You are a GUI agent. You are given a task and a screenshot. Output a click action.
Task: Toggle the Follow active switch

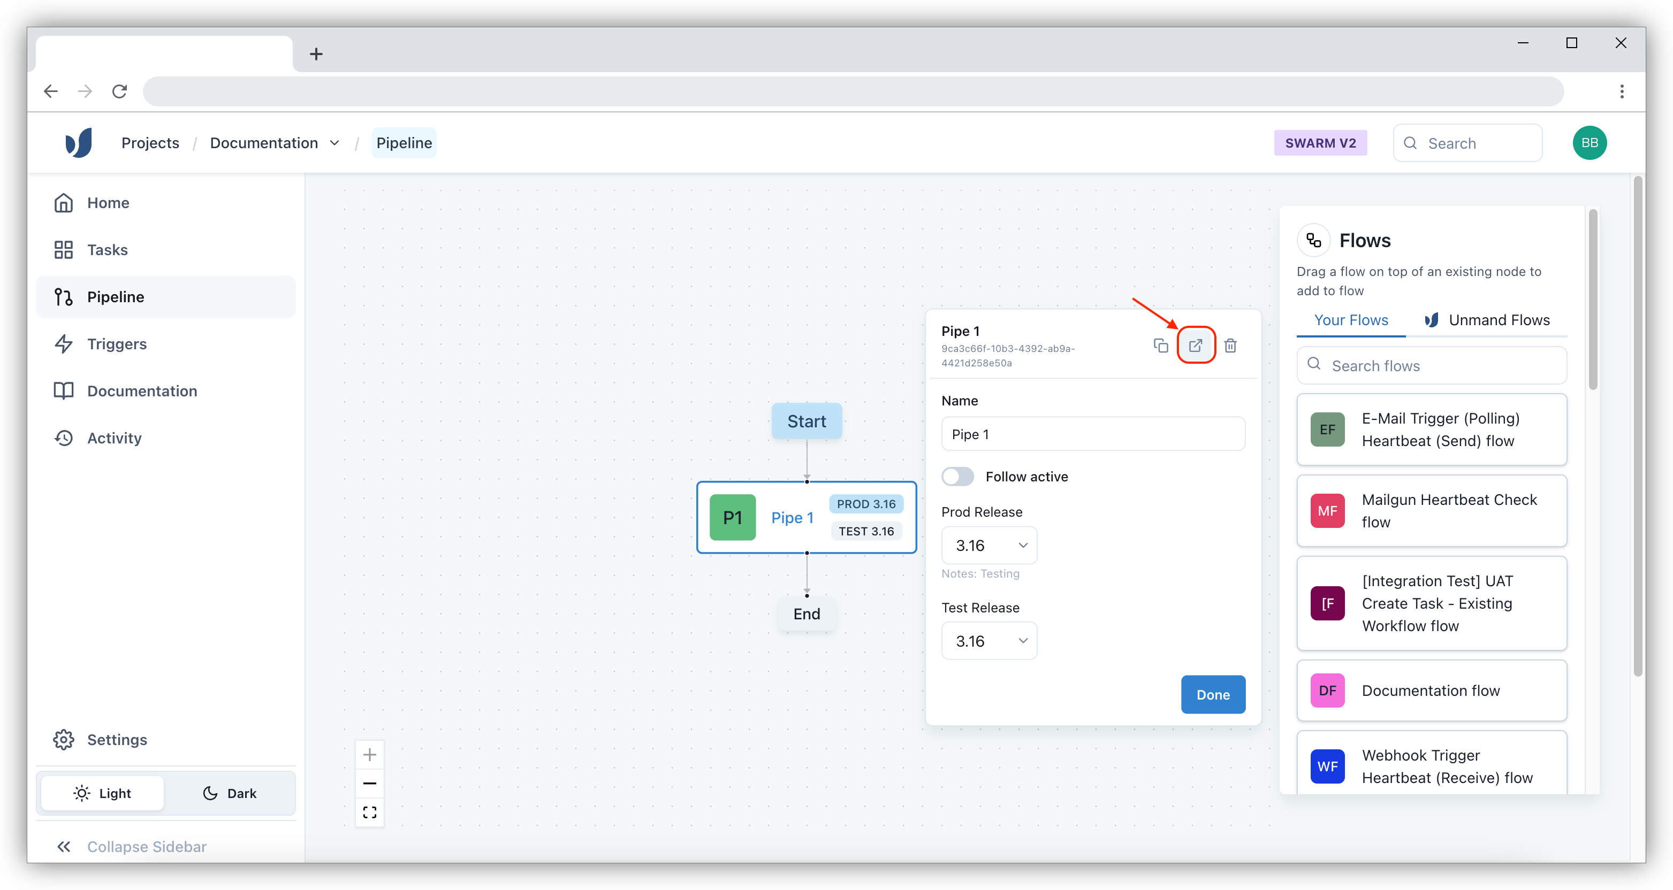957,475
